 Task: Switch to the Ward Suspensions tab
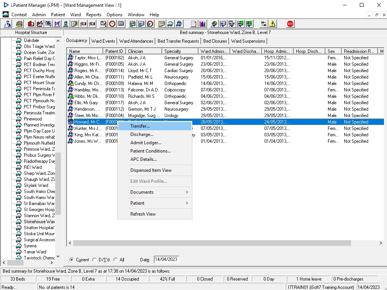click(248, 41)
